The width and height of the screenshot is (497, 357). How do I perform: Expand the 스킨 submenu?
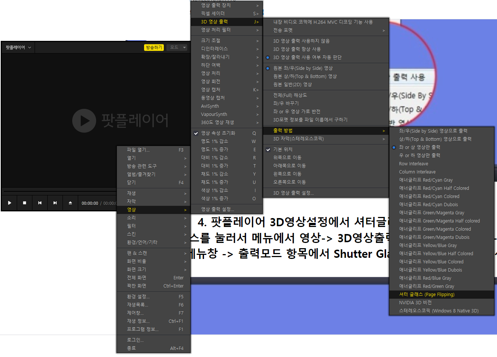coord(154,234)
